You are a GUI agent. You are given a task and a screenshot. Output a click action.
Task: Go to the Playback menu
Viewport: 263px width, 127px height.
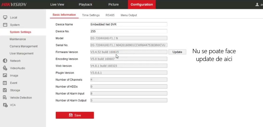85,4
